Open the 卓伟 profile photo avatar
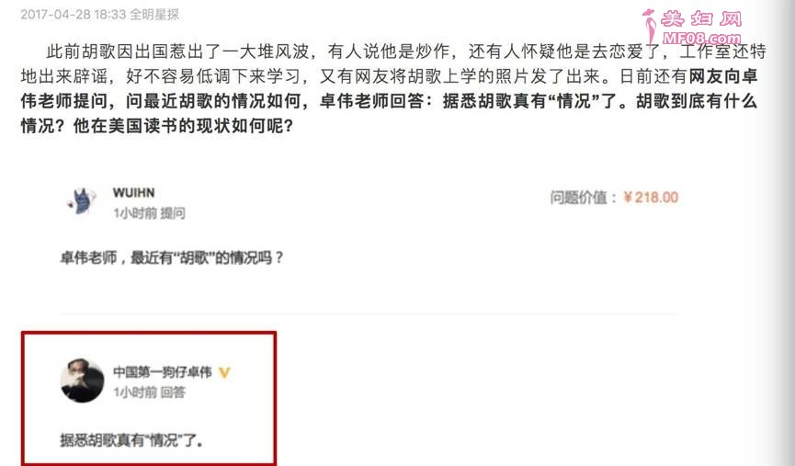The image size is (795, 466). point(82,381)
